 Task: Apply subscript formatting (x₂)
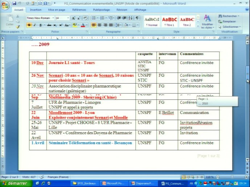(x=55, y=25)
